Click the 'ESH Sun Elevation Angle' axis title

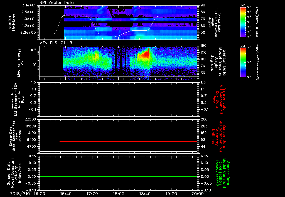pyautogui.click(x=214, y=22)
